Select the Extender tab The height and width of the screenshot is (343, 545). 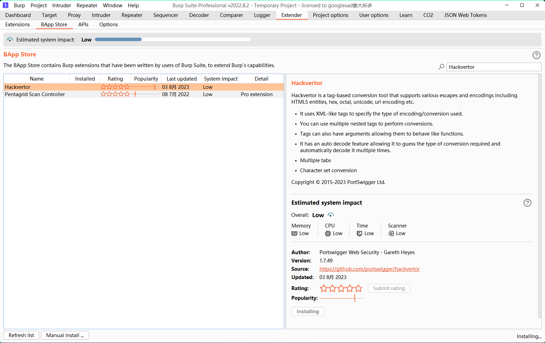click(x=292, y=15)
